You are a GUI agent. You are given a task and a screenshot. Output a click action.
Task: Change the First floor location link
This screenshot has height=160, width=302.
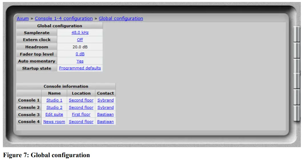81,114
